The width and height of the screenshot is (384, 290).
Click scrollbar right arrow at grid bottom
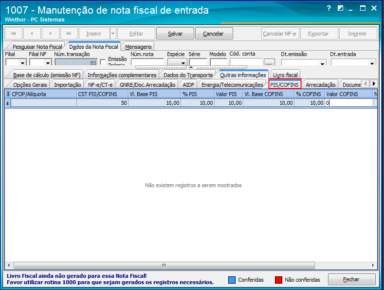[x=373, y=265]
